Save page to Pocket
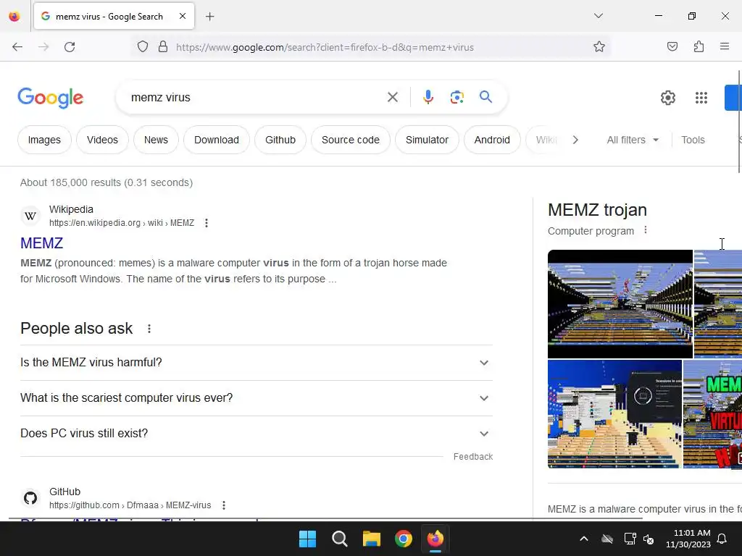The width and height of the screenshot is (742, 556). click(672, 47)
